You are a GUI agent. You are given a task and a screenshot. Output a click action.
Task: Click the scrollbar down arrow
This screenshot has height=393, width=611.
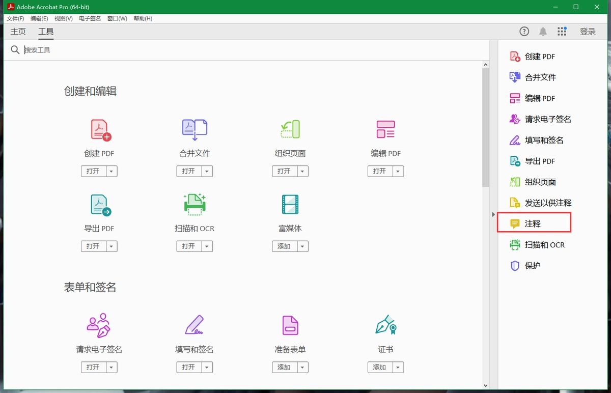[x=486, y=386]
